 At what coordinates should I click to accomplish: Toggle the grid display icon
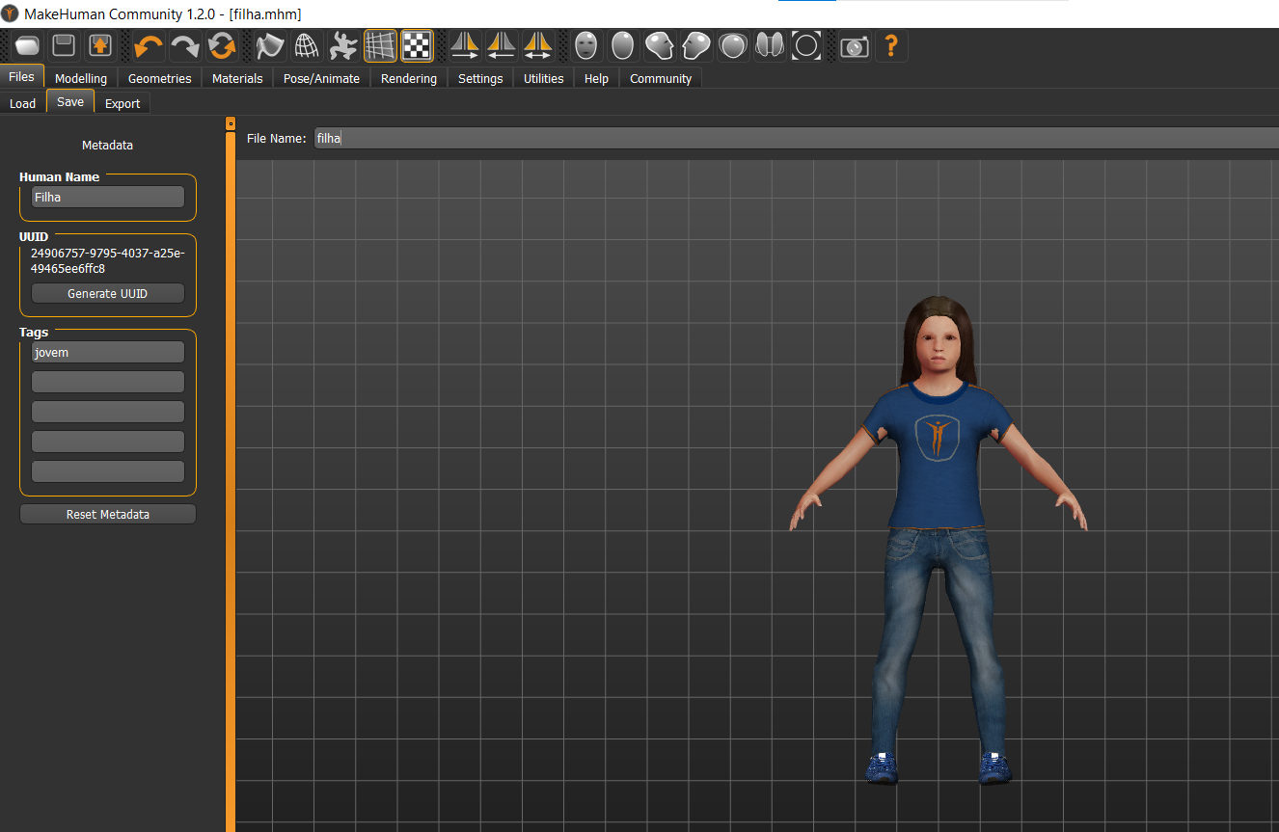tap(380, 45)
